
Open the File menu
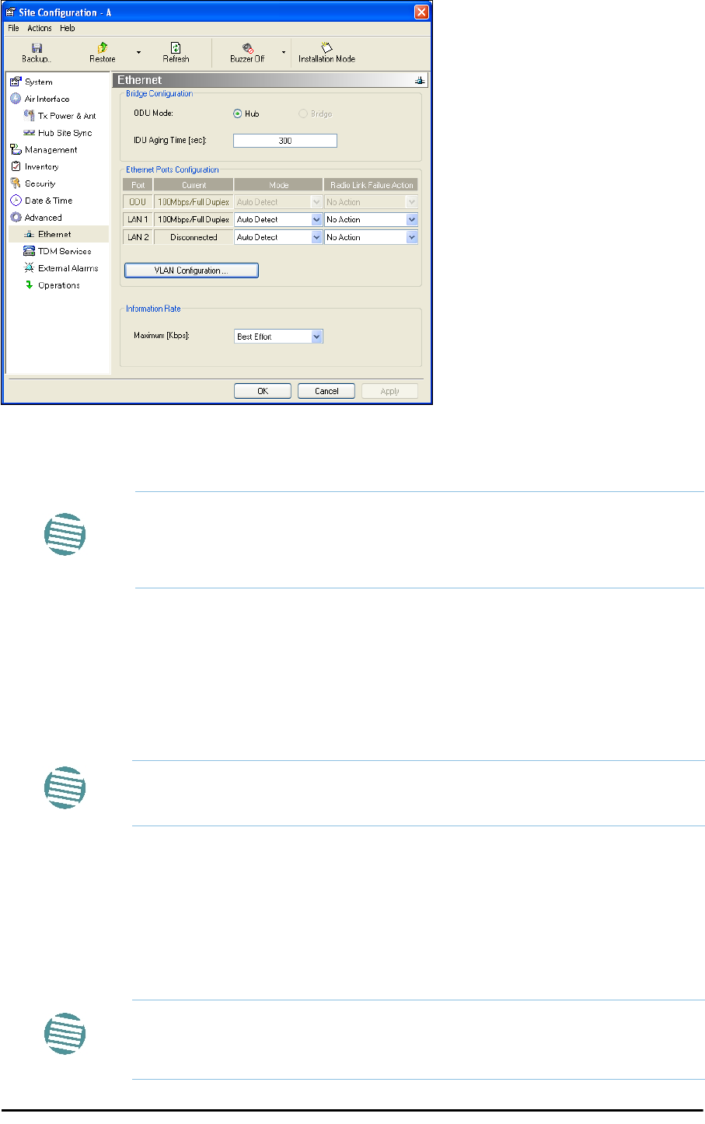[x=13, y=28]
